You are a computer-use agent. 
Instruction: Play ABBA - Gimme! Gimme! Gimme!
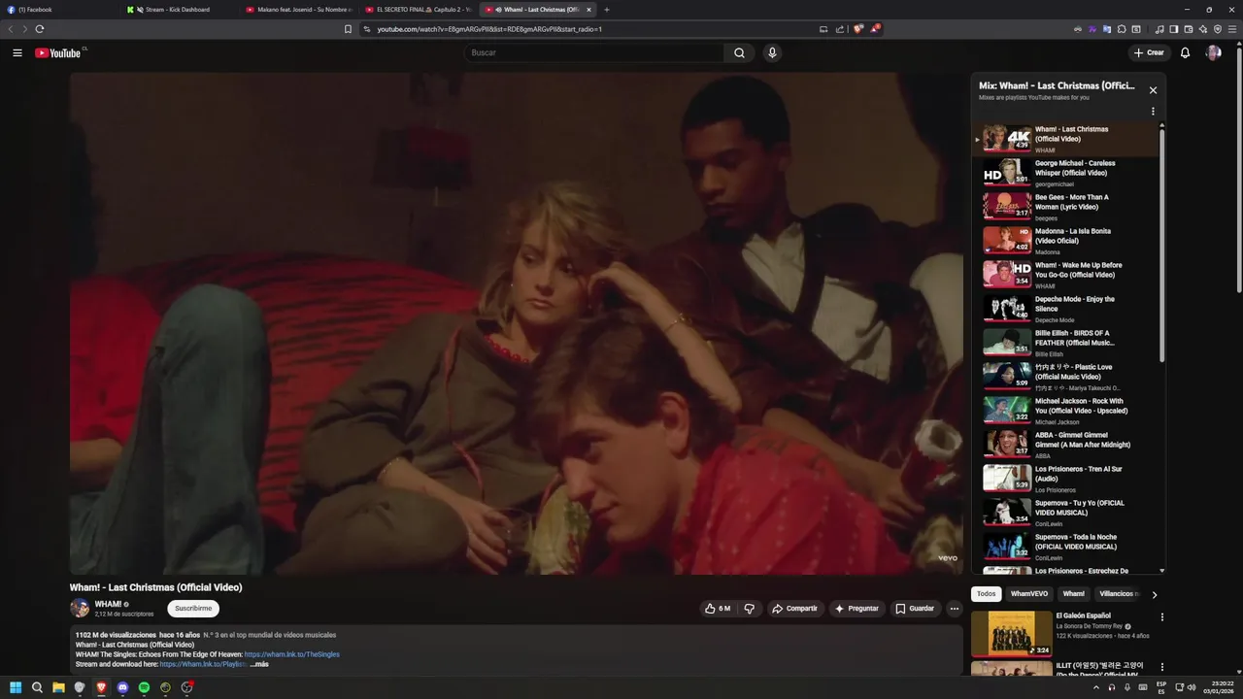pyautogui.click(x=1066, y=445)
